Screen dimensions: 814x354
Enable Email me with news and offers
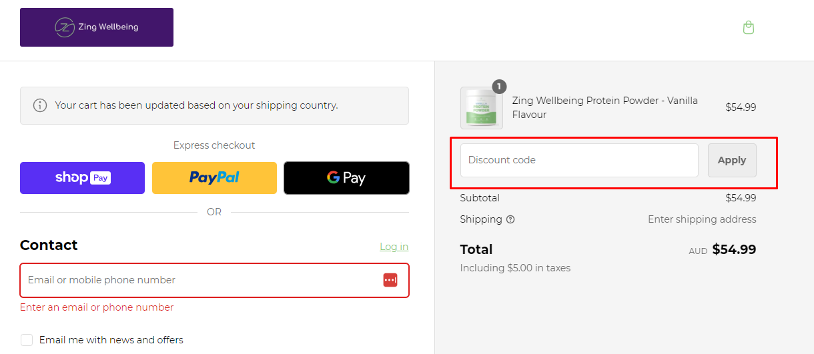click(x=27, y=340)
